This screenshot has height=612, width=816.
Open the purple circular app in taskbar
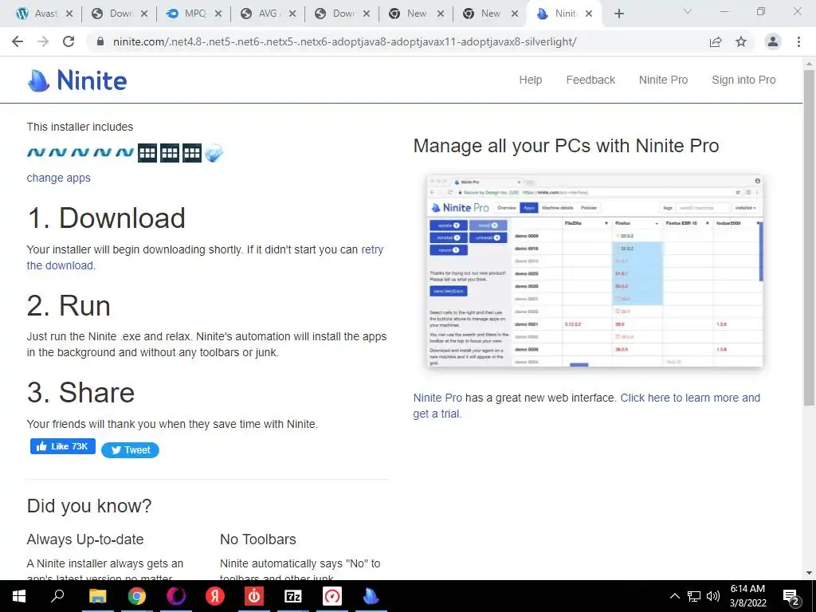click(x=176, y=596)
